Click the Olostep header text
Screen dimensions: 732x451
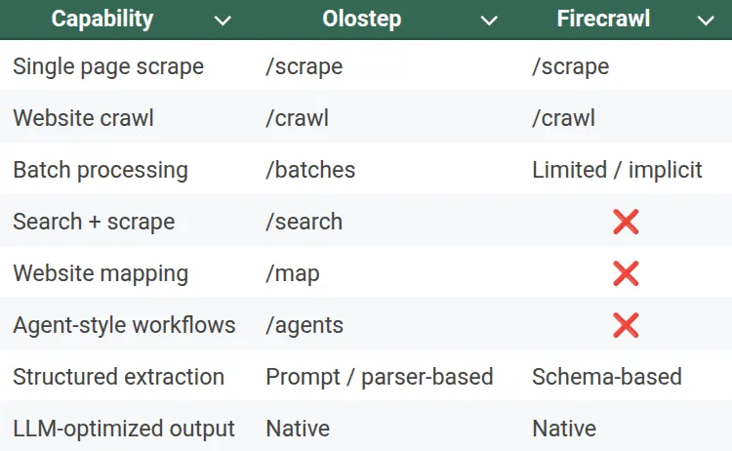[361, 20]
